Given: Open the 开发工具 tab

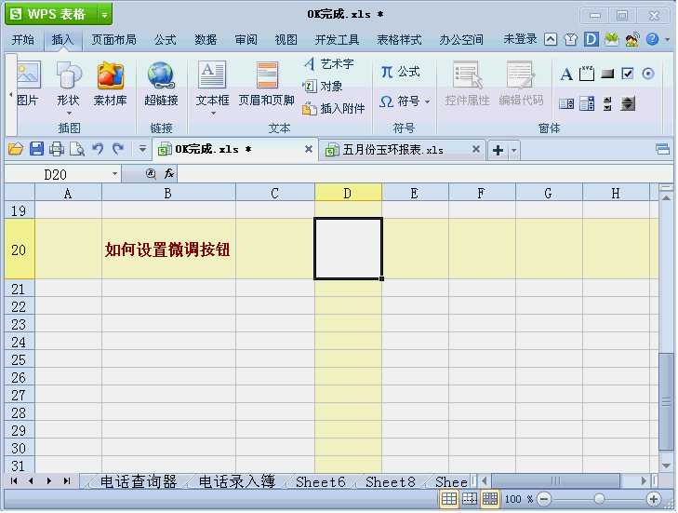Looking at the screenshot, I should [338, 40].
